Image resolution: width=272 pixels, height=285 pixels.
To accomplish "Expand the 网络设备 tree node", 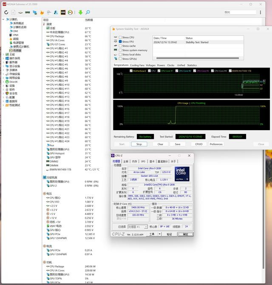I will click(x=3, y=78).
